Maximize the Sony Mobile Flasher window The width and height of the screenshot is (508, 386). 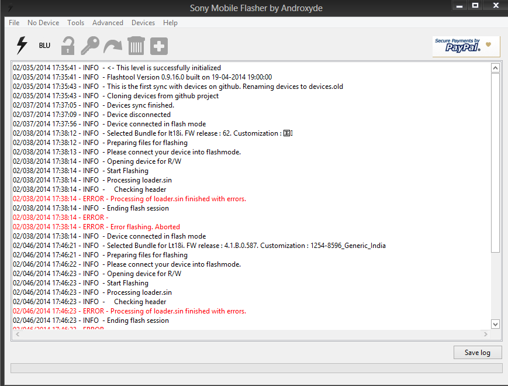475,5
